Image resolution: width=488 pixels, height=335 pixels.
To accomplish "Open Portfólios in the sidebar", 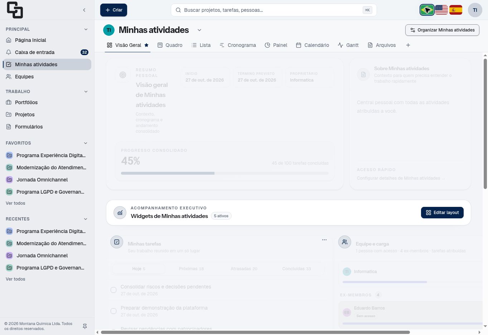I will (47, 102).
